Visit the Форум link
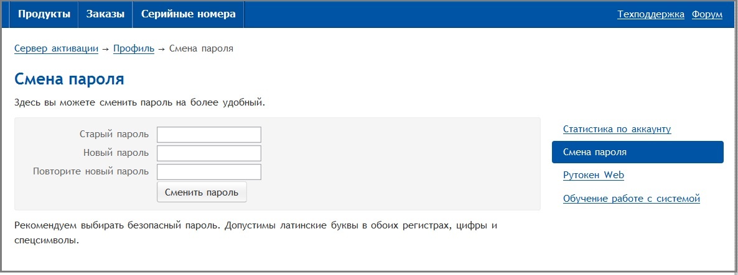Image resolution: width=738 pixels, height=275 pixels. (x=707, y=14)
